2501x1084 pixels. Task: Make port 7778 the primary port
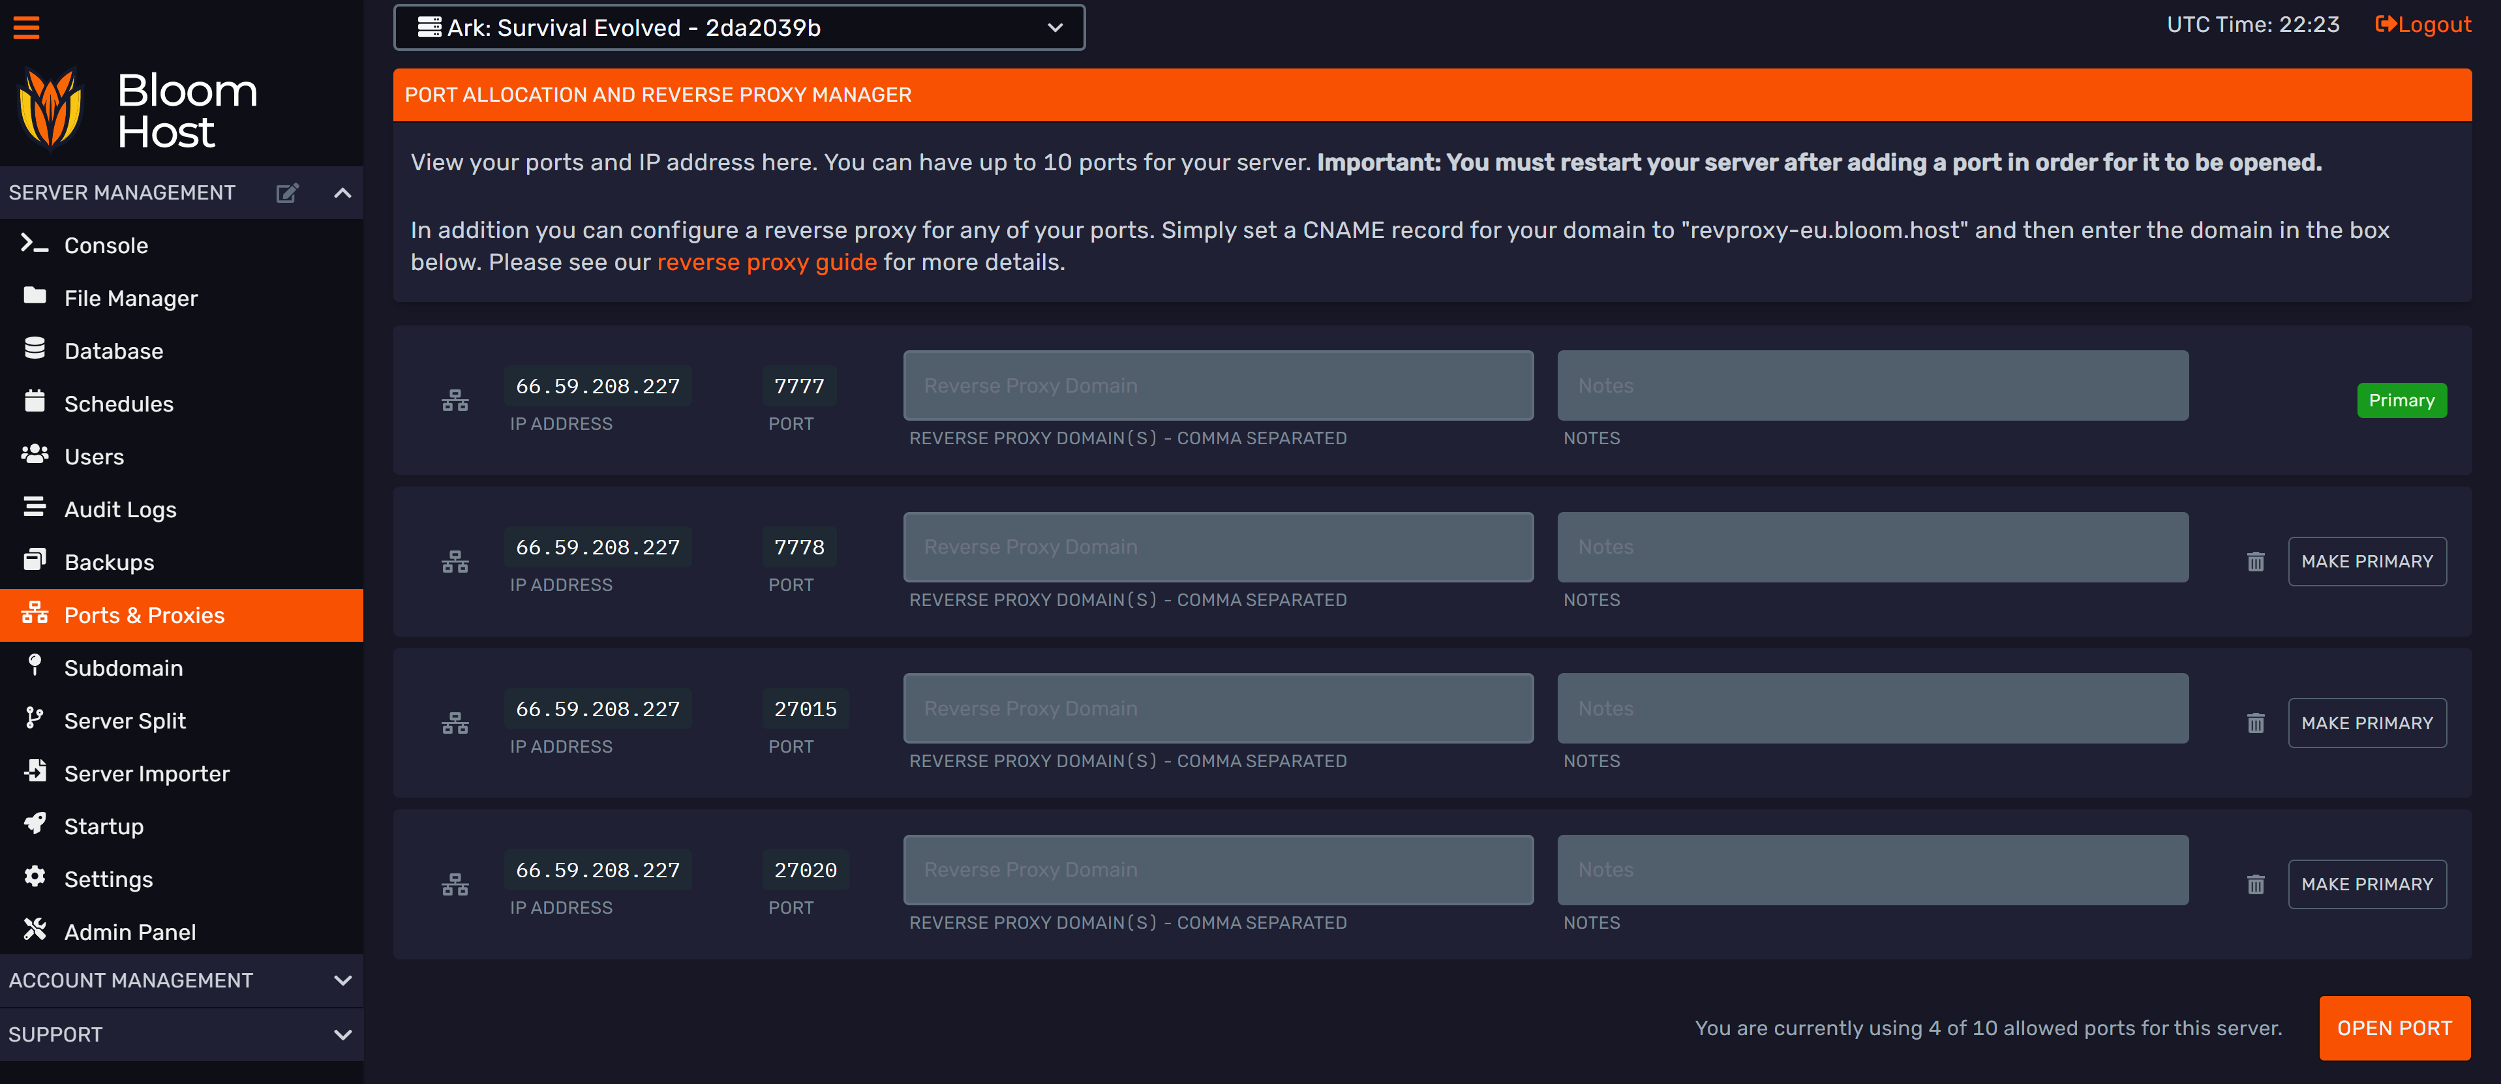[x=2366, y=562]
